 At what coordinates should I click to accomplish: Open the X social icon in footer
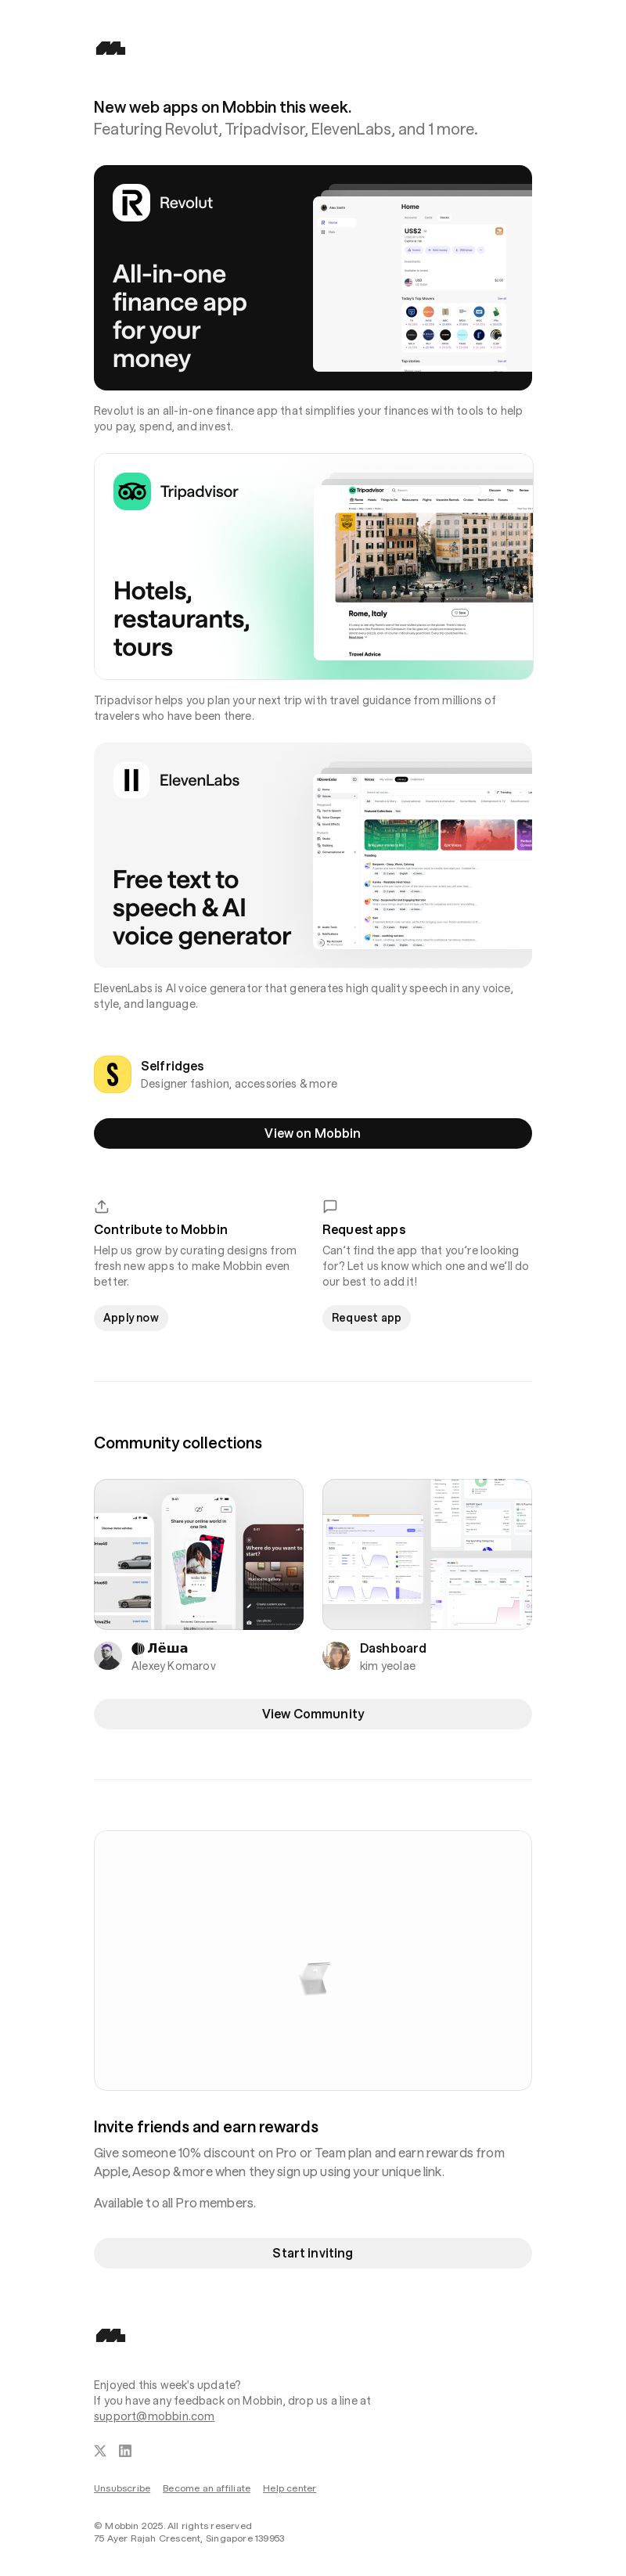(x=100, y=2450)
